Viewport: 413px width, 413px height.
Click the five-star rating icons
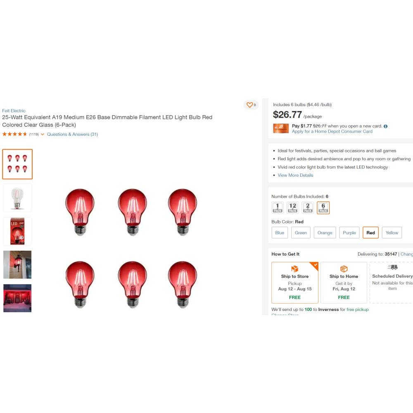(14, 134)
